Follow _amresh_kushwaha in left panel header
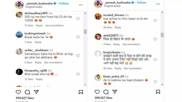The width and height of the screenshot is (182, 102). tap(64, 3)
